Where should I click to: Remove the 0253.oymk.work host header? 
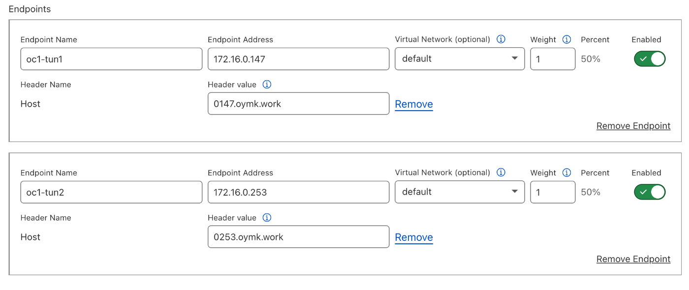click(x=414, y=237)
